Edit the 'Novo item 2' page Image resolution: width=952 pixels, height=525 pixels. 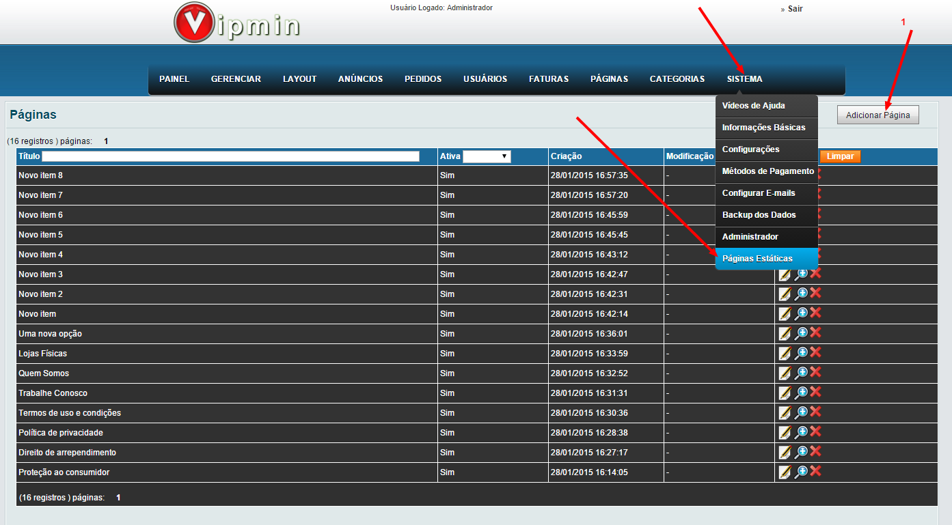pyautogui.click(x=785, y=294)
